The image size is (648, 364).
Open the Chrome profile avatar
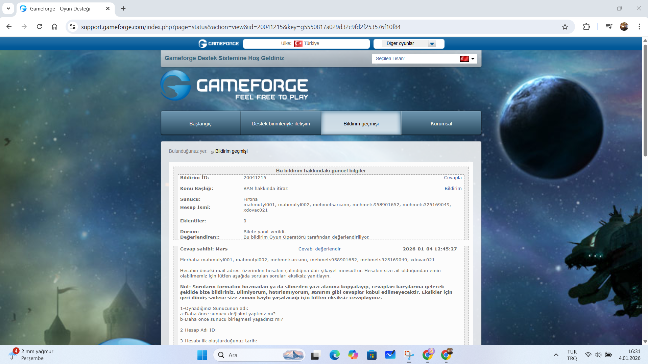(624, 27)
